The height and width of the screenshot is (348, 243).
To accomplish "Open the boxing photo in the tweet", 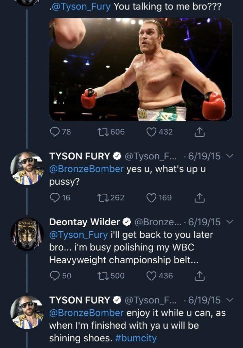I will pyautogui.click(x=141, y=69).
